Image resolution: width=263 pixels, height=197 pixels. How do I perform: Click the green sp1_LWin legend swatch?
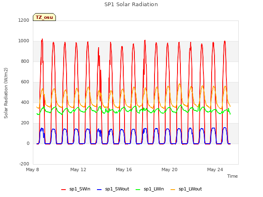(x=138, y=190)
